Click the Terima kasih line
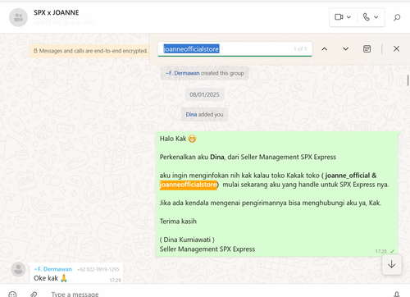 point(178,222)
